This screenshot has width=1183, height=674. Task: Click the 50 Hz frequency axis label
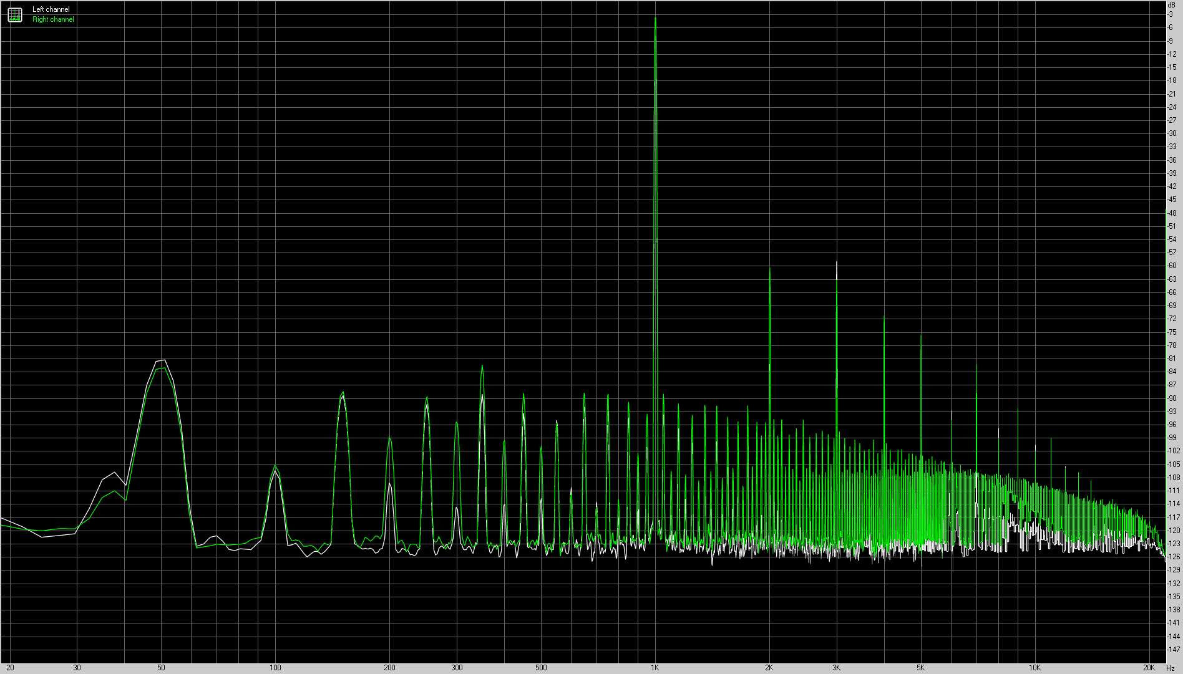coord(161,668)
